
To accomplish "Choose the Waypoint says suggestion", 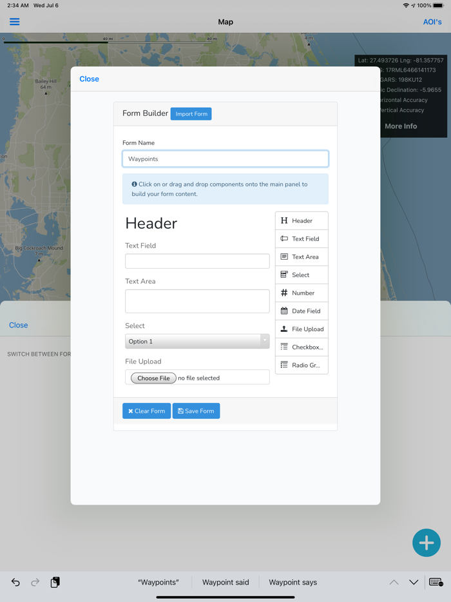I will pos(293,583).
